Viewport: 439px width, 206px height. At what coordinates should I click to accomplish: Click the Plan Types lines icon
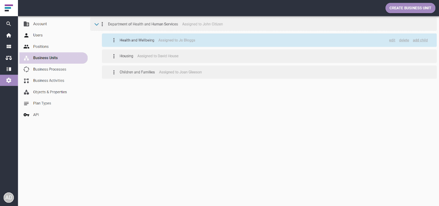[x=26, y=104]
